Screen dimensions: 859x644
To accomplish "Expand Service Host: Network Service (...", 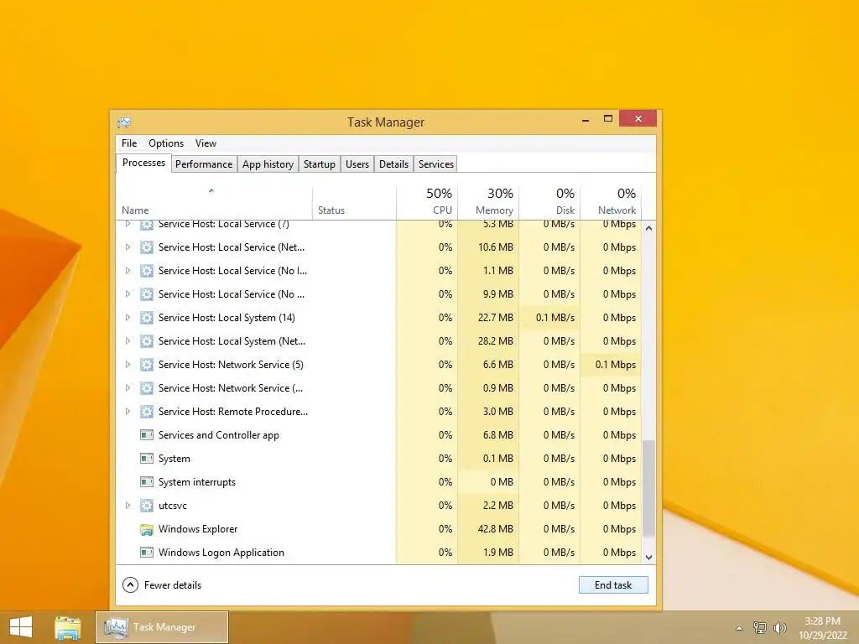I will pyautogui.click(x=128, y=388).
